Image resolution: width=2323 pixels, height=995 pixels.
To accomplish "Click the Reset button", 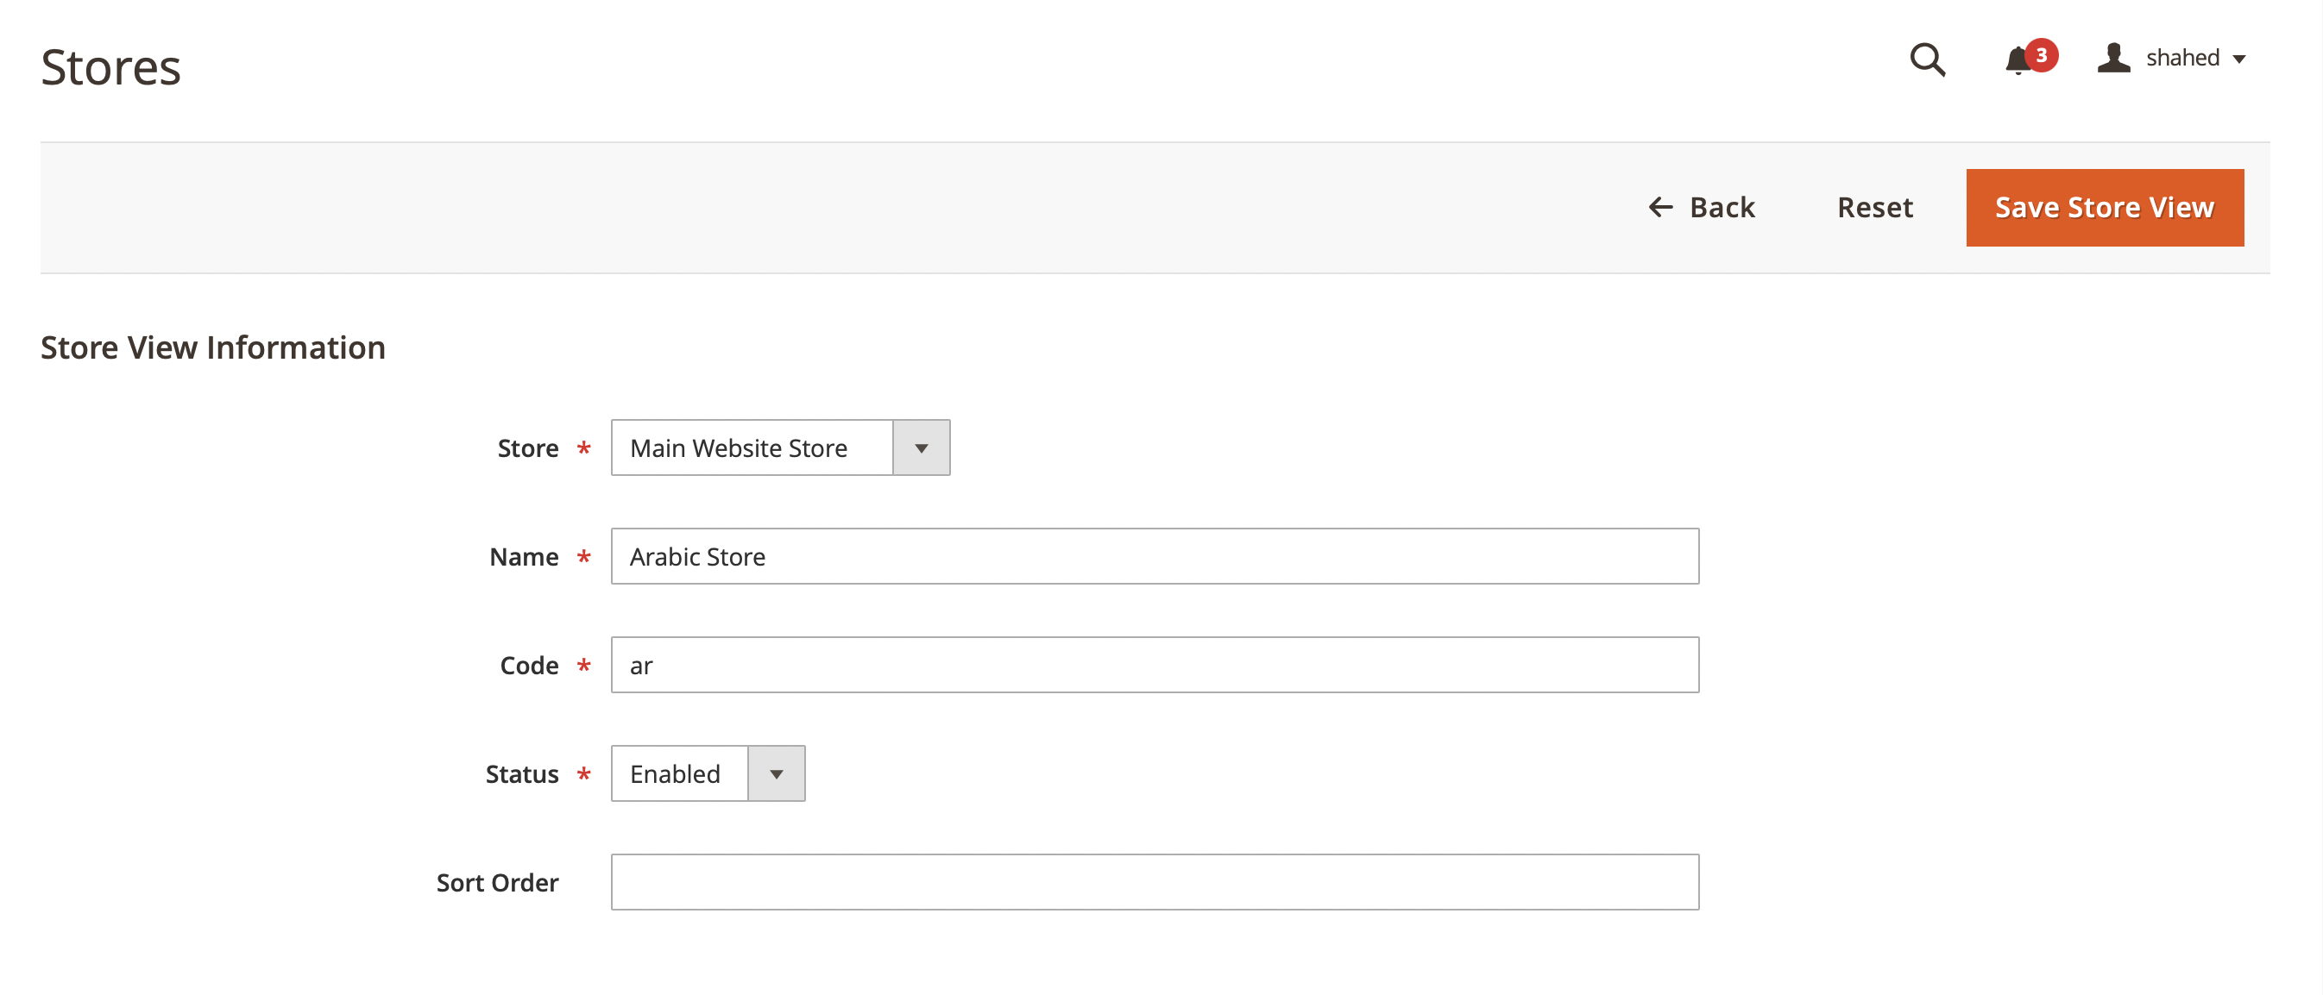I will tap(1875, 206).
